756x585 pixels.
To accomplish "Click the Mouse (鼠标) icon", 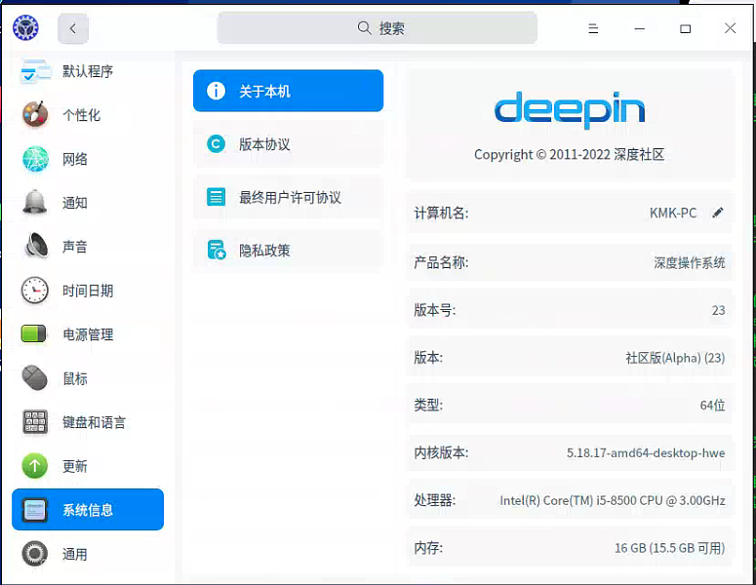I will [x=35, y=377].
